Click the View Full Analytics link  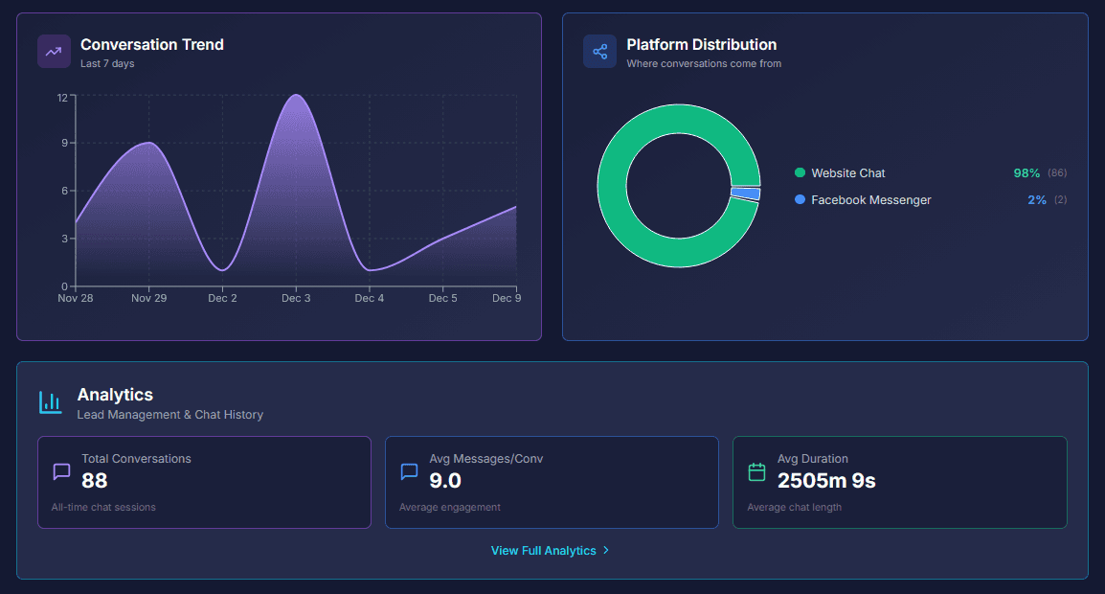tap(544, 551)
